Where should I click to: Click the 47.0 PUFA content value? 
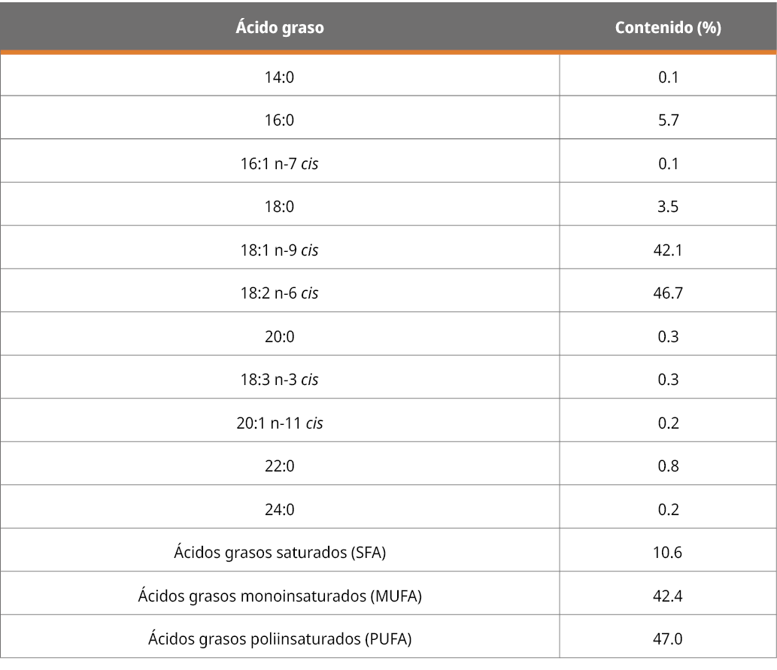tap(668, 639)
